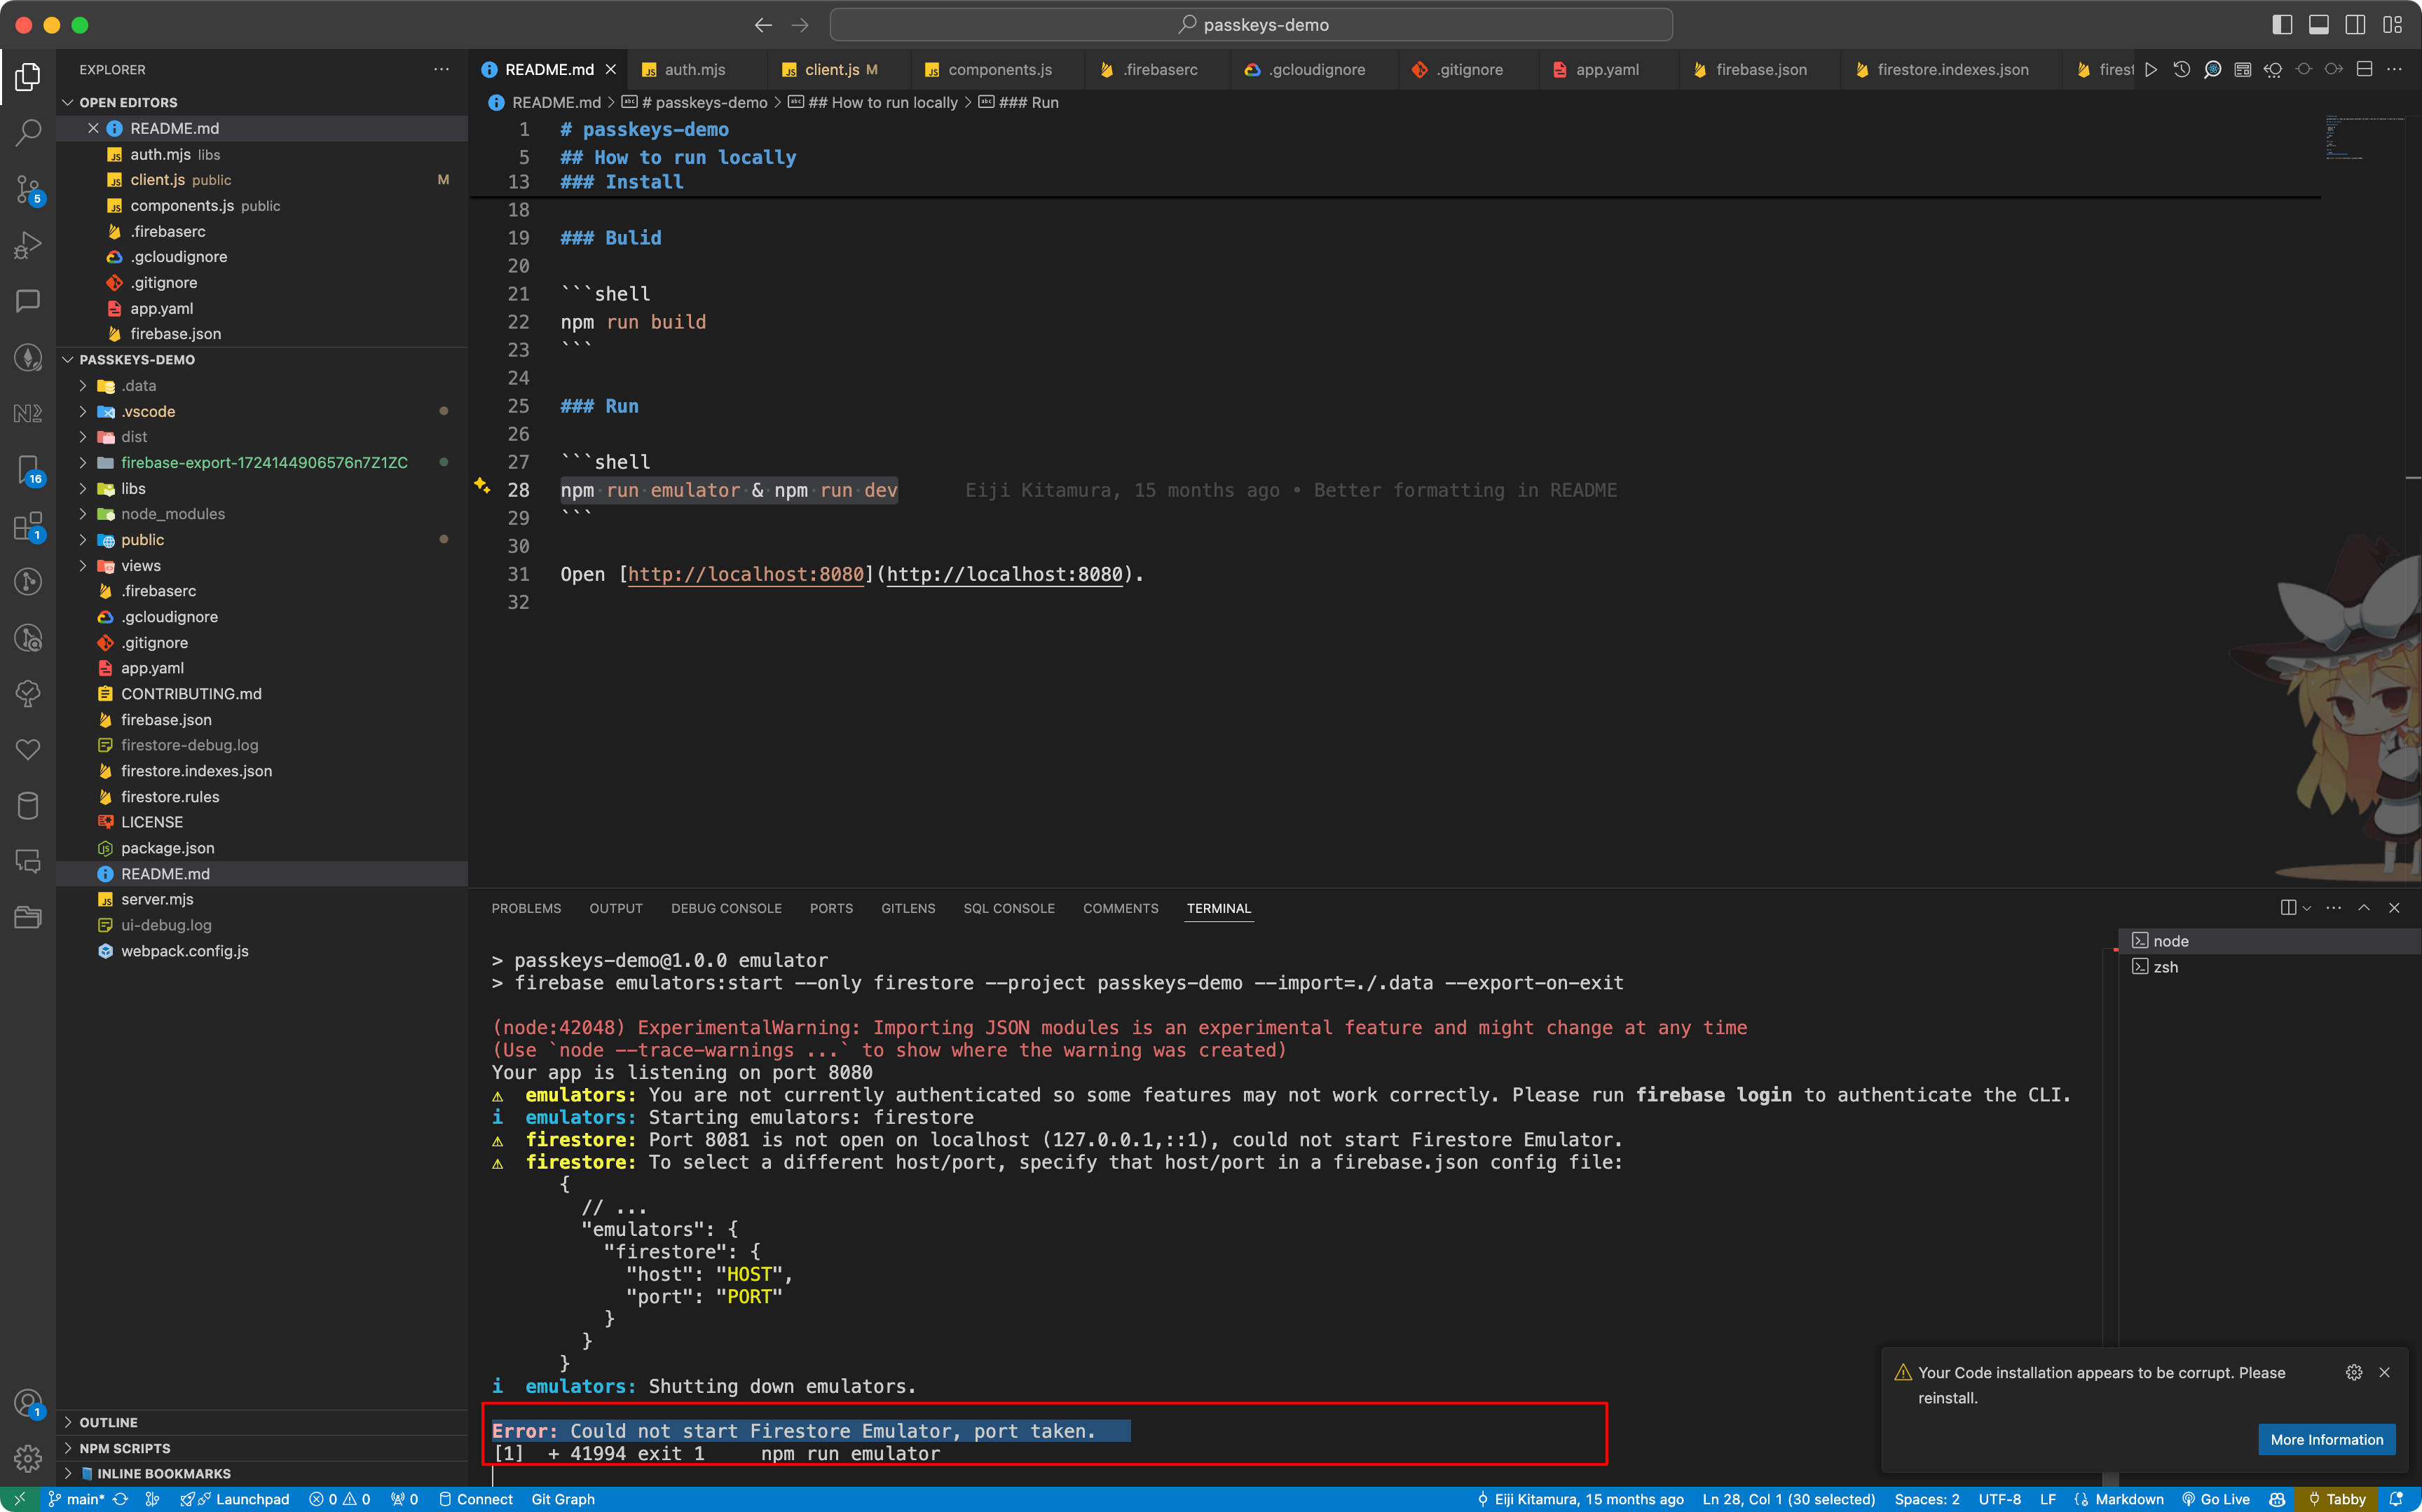Open the PROBLEMS panel tab
The width and height of the screenshot is (2422, 1512).
pyautogui.click(x=526, y=908)
